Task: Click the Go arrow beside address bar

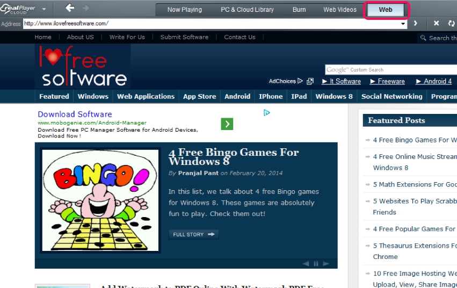Action: click(x=415, y=24)
